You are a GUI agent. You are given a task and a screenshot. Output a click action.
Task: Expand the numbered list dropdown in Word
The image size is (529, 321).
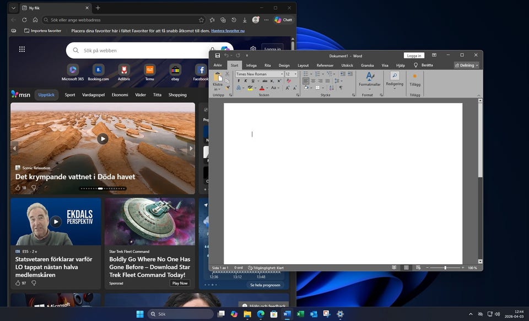point(323,74)
